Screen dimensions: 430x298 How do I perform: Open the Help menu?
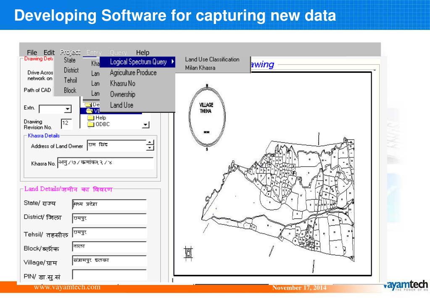[x=142, y=53]
